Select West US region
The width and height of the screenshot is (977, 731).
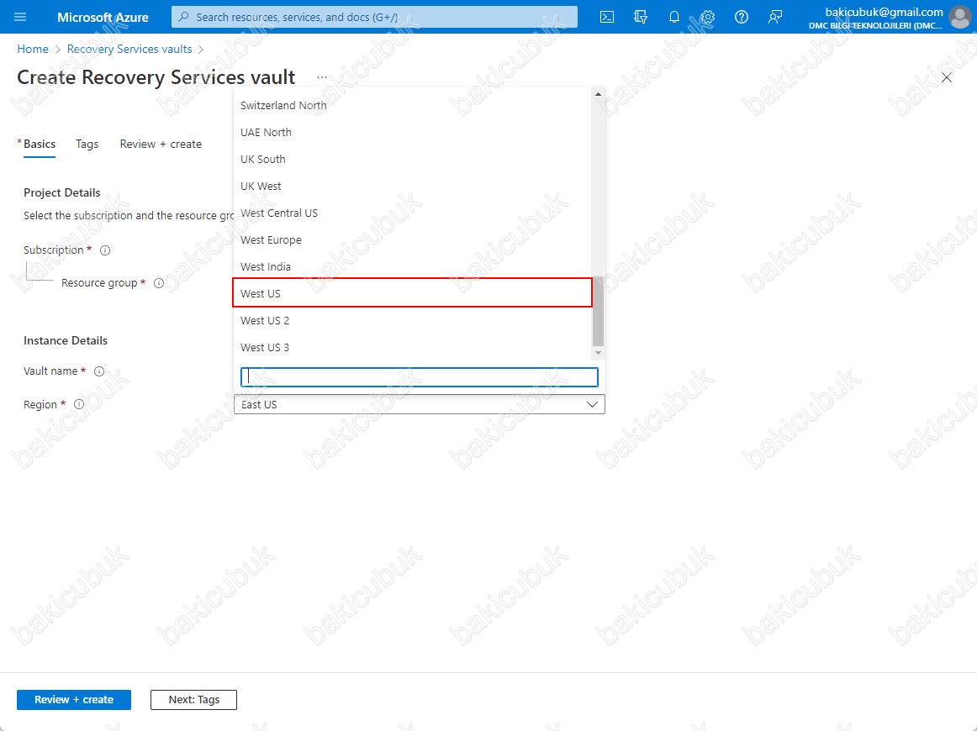[412, 292]
